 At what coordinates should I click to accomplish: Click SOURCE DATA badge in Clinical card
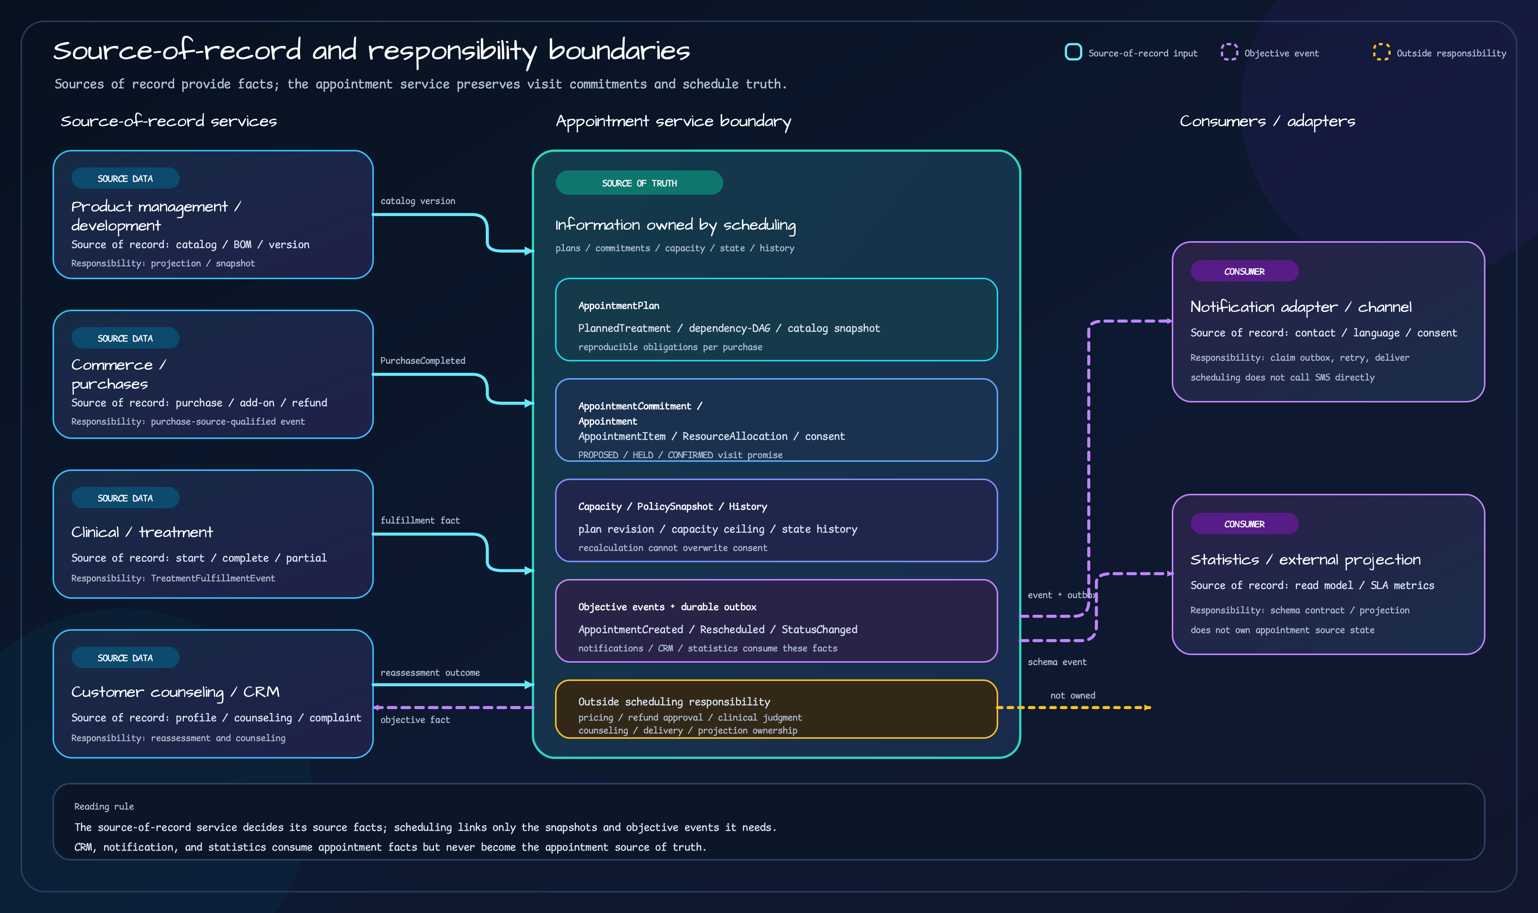pos(125,498)
